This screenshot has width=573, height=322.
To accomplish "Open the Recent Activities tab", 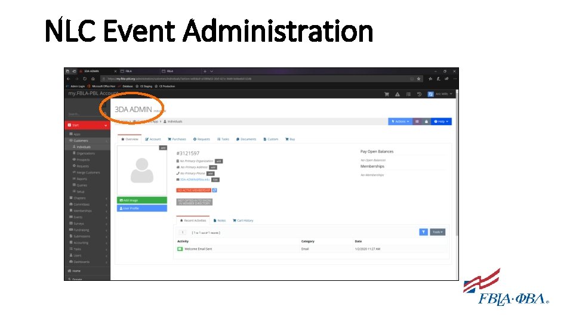I will coord(193,221).
